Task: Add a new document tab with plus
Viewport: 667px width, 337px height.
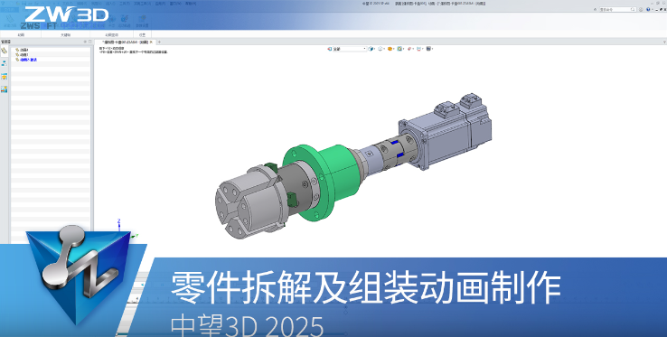Action: point(159,42)
